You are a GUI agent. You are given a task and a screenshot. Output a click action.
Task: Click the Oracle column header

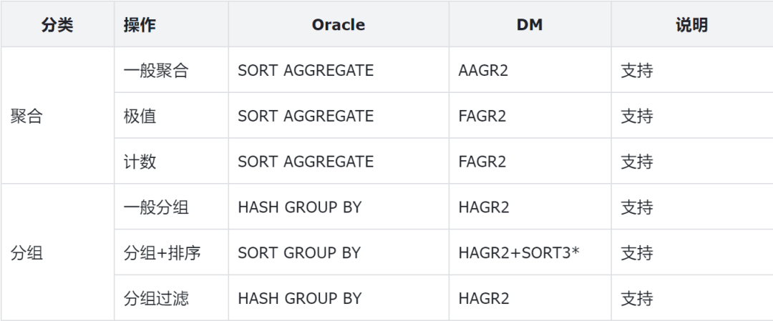coord(339,25)
